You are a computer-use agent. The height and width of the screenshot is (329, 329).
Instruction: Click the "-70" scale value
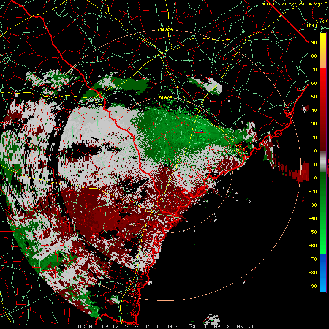[313, 259]
